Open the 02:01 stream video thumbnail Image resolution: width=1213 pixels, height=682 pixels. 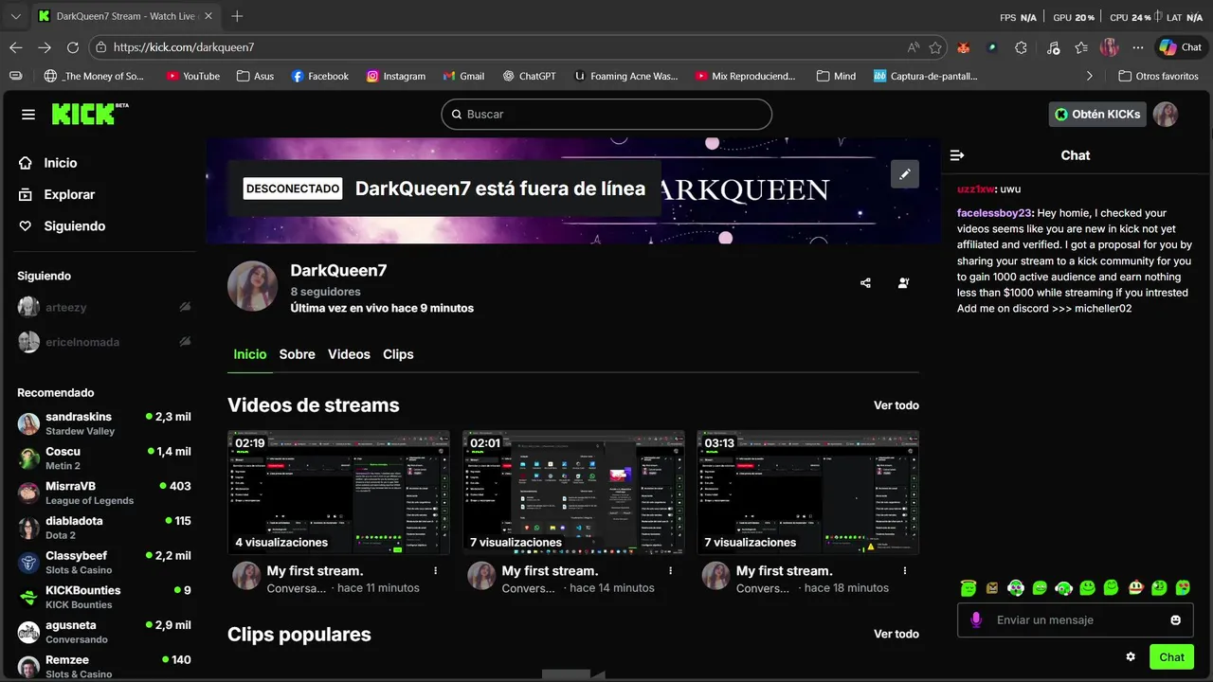(573, 493)
